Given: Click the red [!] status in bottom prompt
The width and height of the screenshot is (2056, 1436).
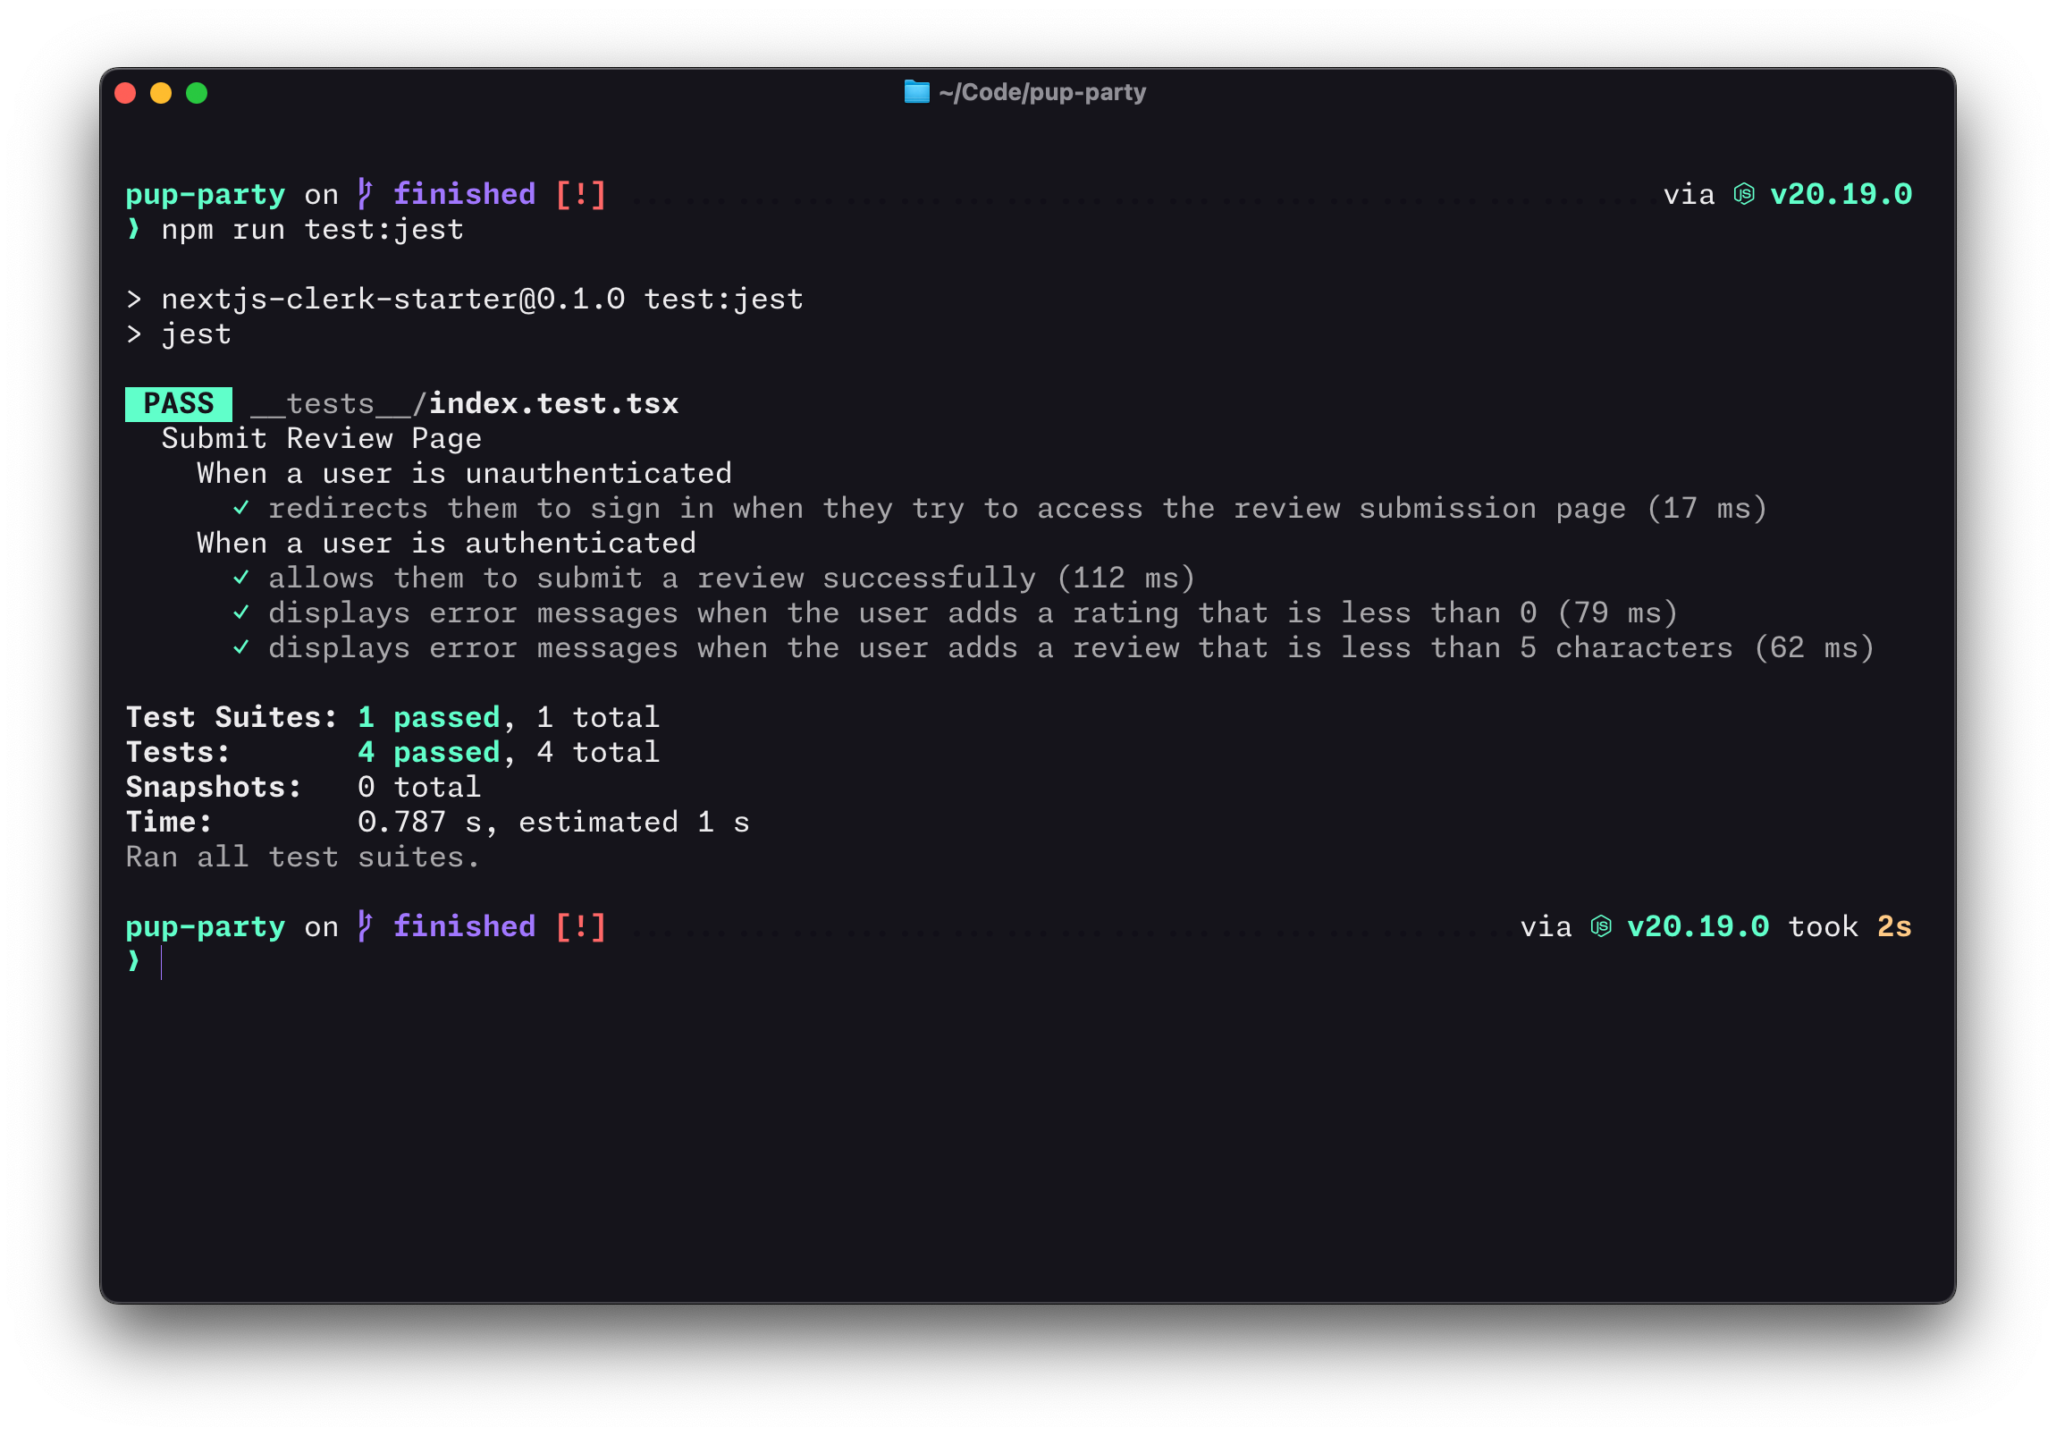Looking at the screenshot, I should coord(580,925).
